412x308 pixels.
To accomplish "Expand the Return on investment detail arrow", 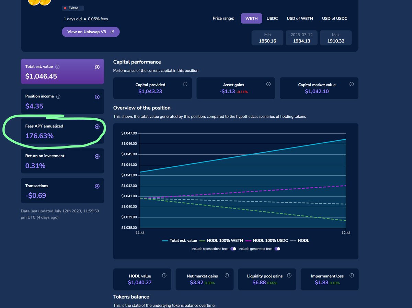I will click(x=97, y=156).
